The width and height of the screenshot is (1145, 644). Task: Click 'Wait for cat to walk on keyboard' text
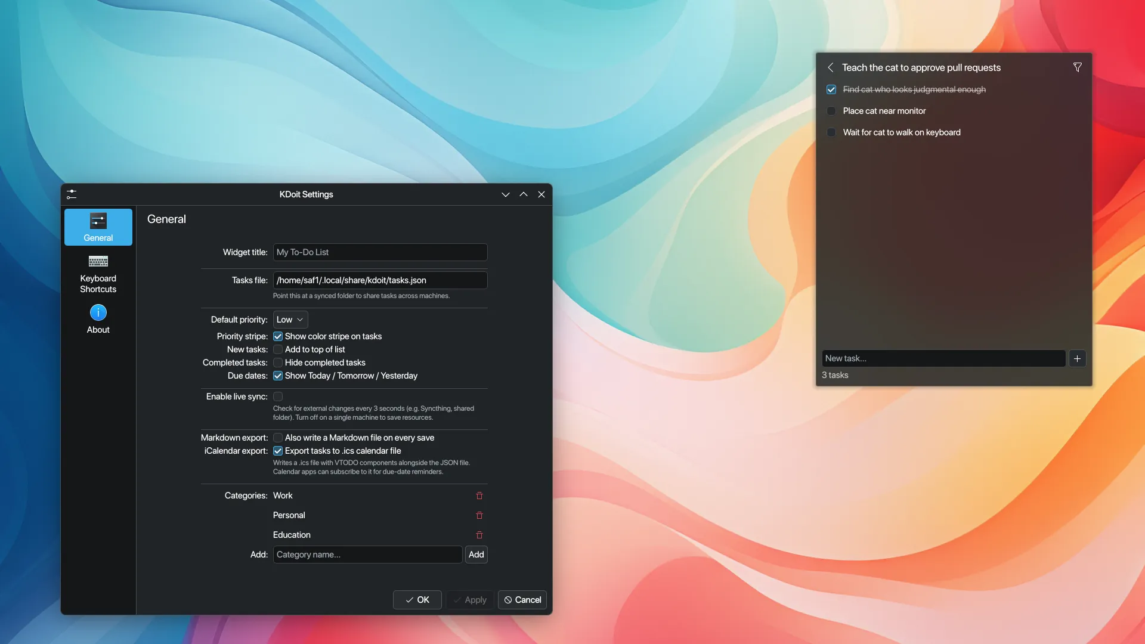tap(902, 132)
